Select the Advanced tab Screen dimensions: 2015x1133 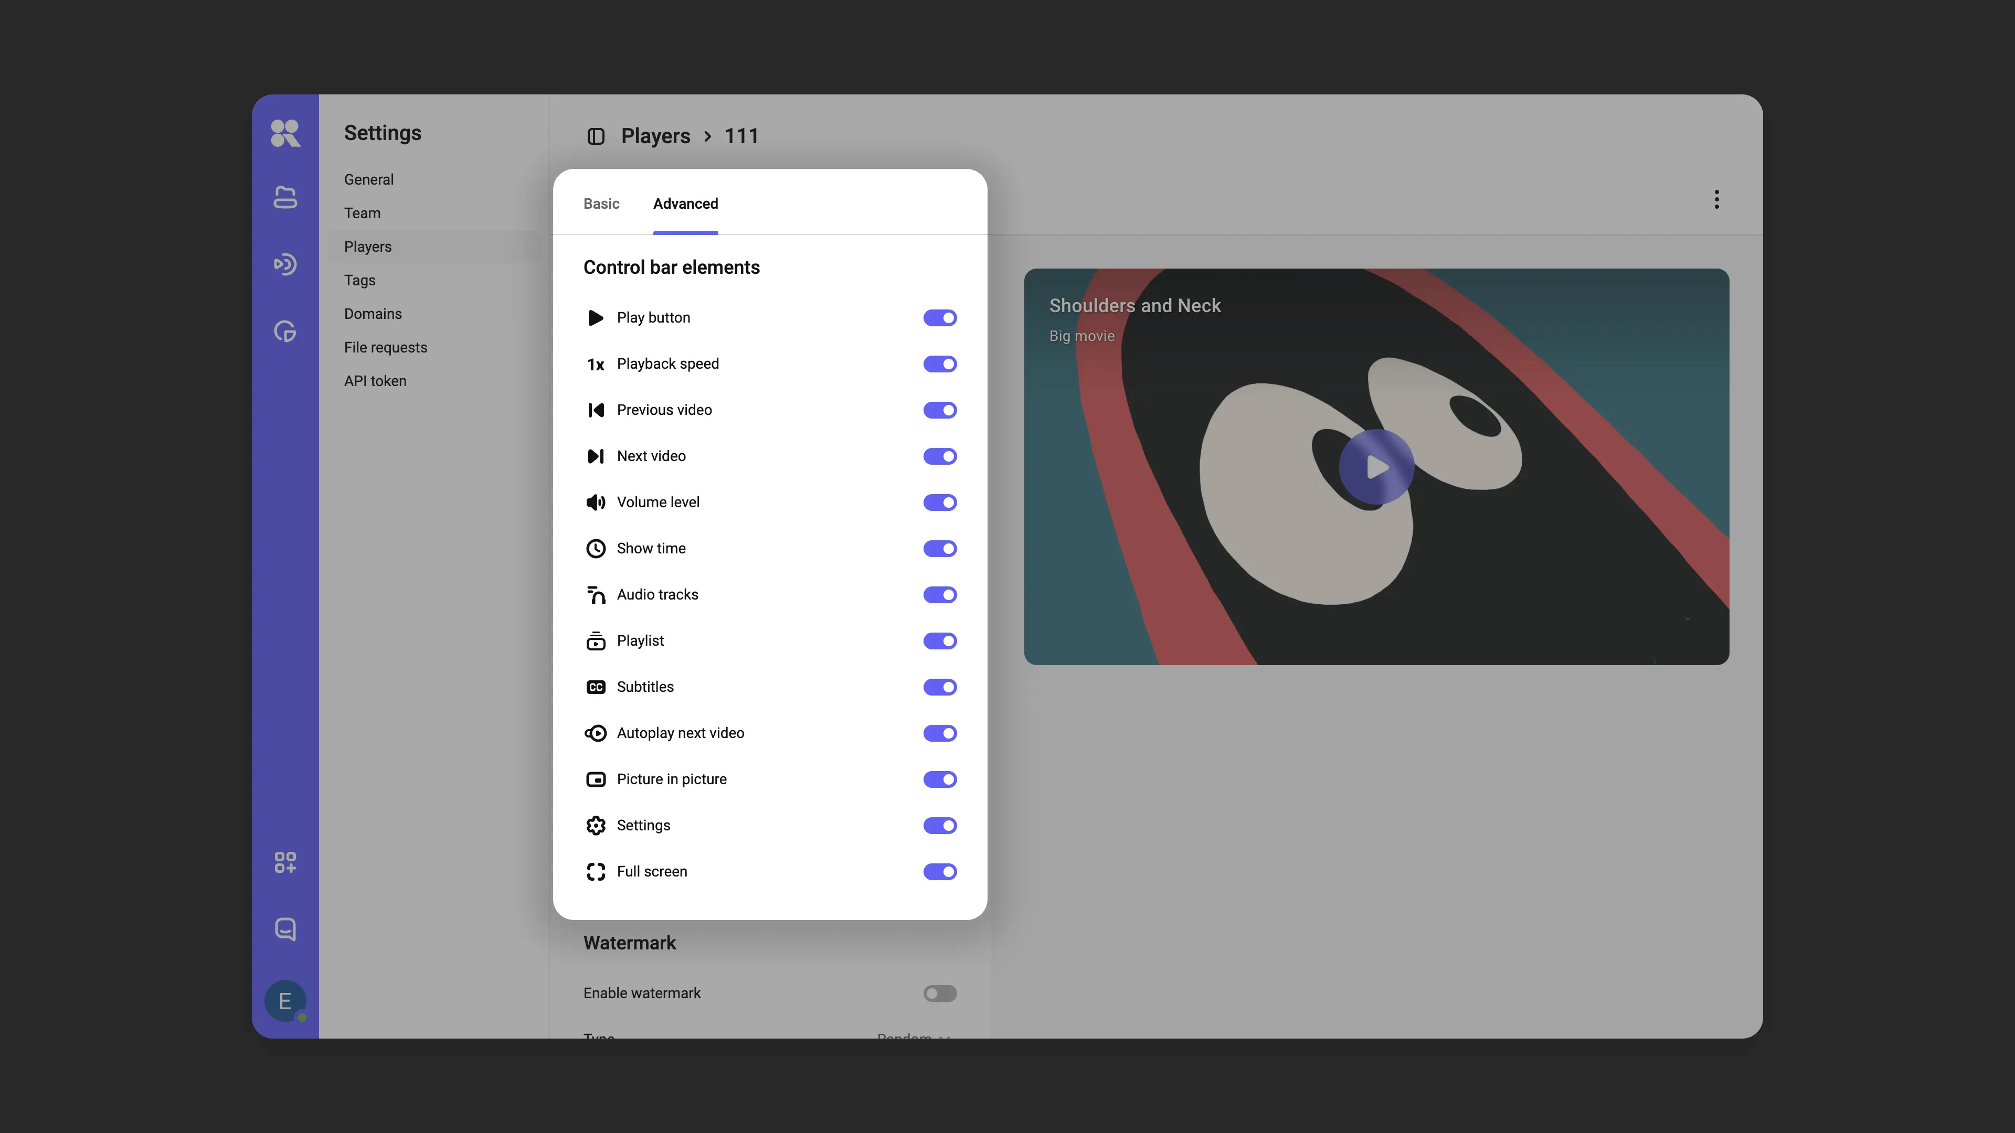(x=685, y=204)
